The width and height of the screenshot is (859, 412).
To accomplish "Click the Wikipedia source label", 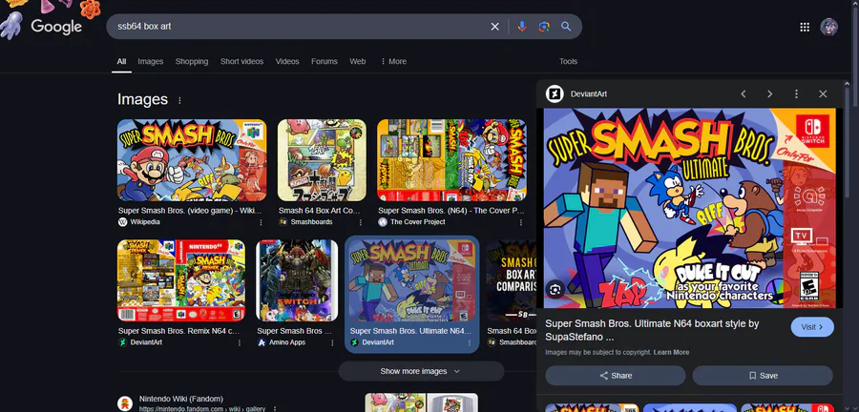I will click(x=145, y=222).
